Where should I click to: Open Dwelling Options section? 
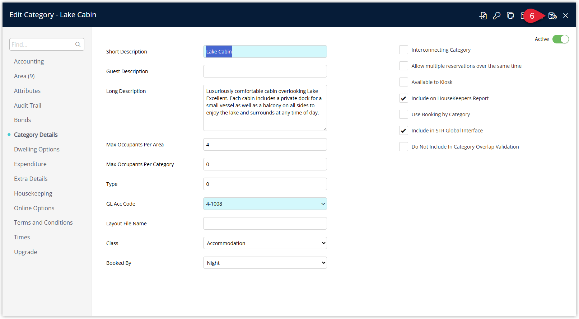point(37,149)
